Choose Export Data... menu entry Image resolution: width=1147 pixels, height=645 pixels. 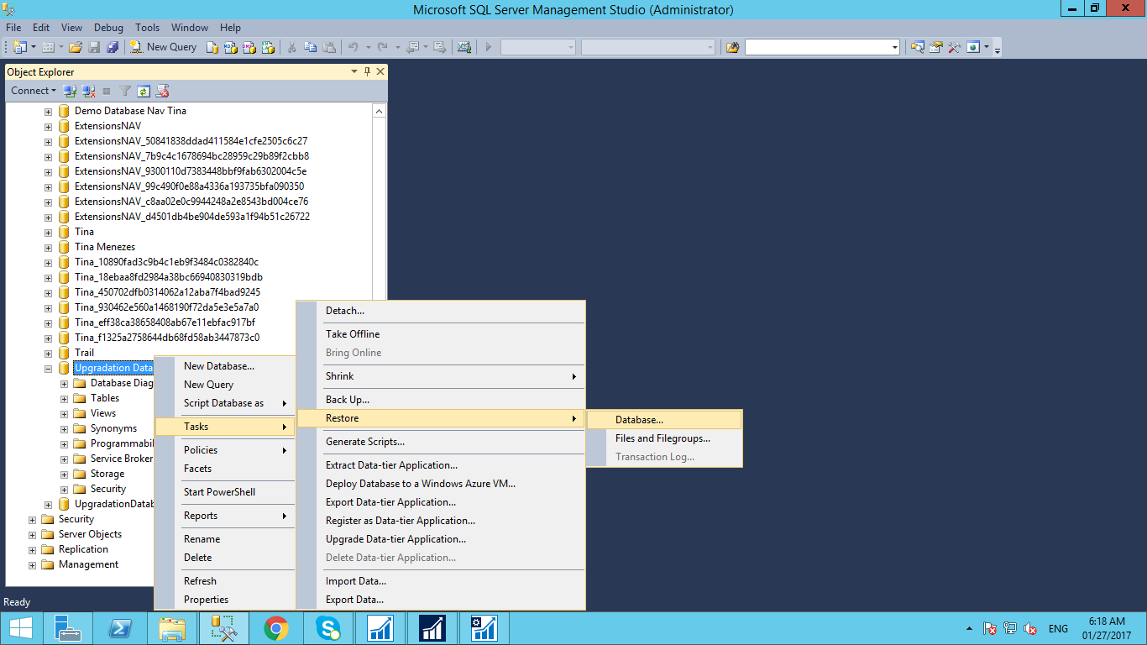[441, 600]
